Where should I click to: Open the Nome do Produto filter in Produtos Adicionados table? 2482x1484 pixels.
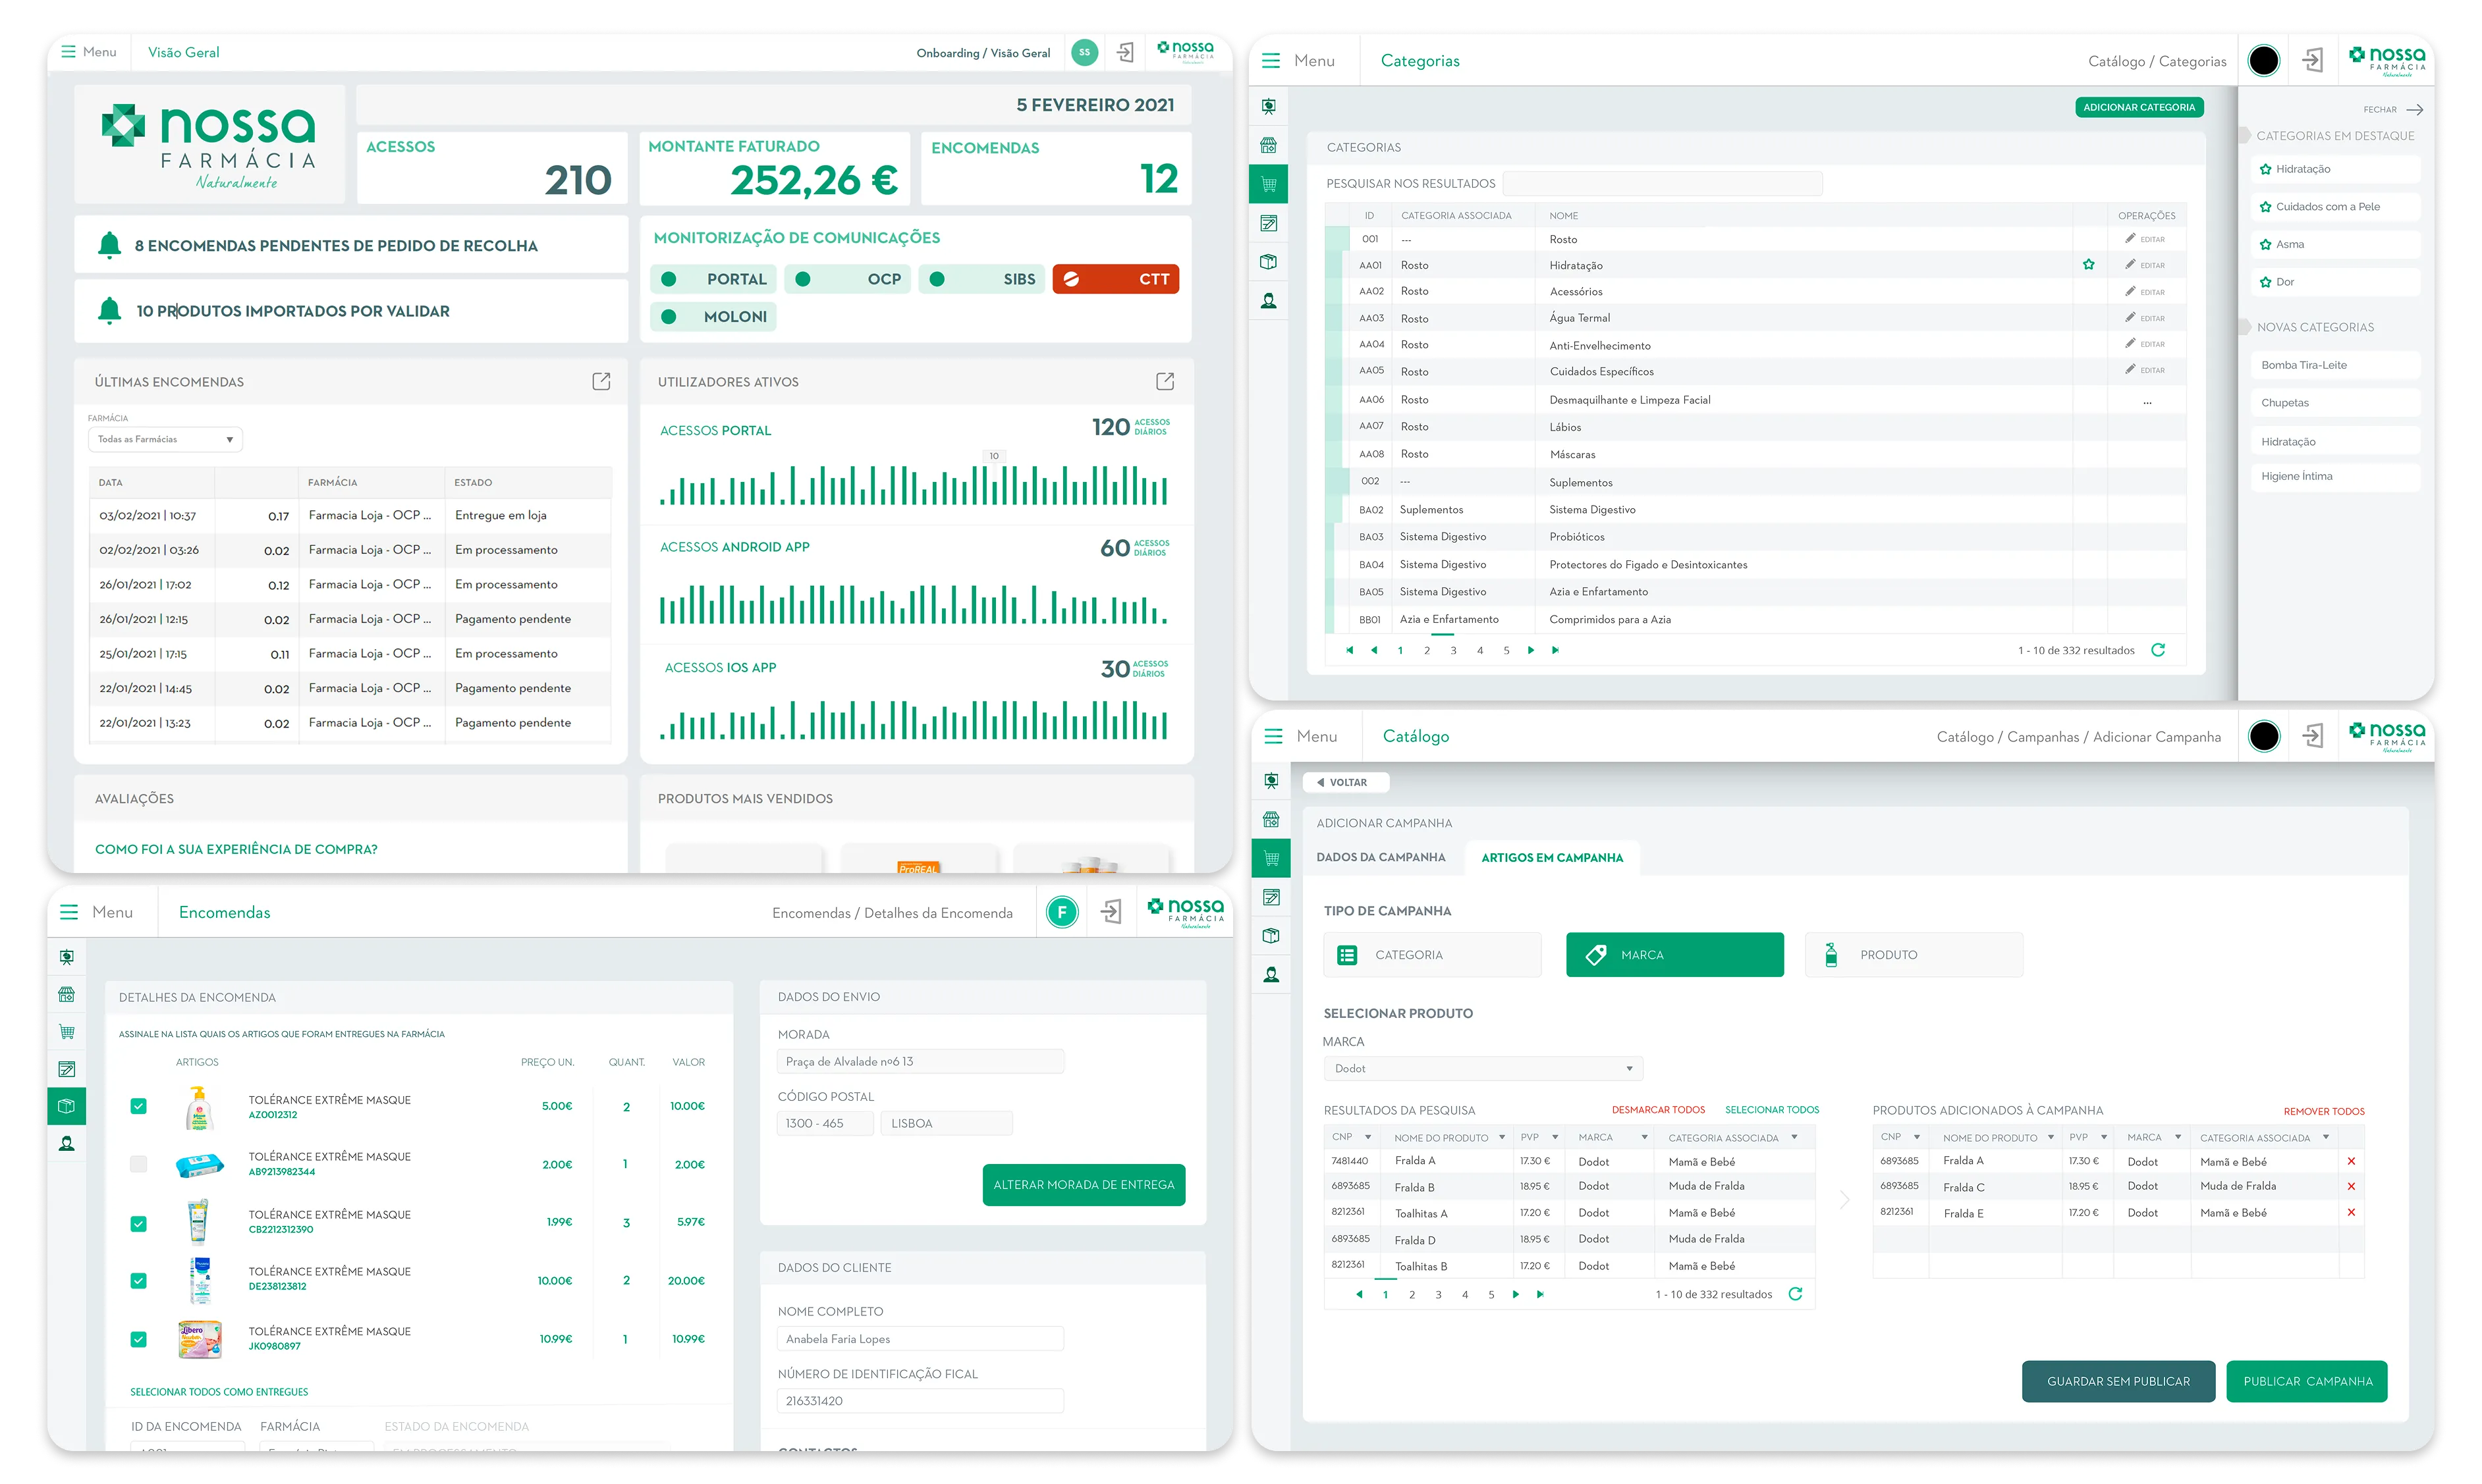pos(2050,1137)
